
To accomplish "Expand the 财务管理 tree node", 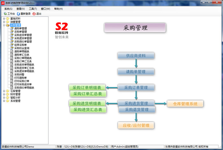I will click(4, 94).
